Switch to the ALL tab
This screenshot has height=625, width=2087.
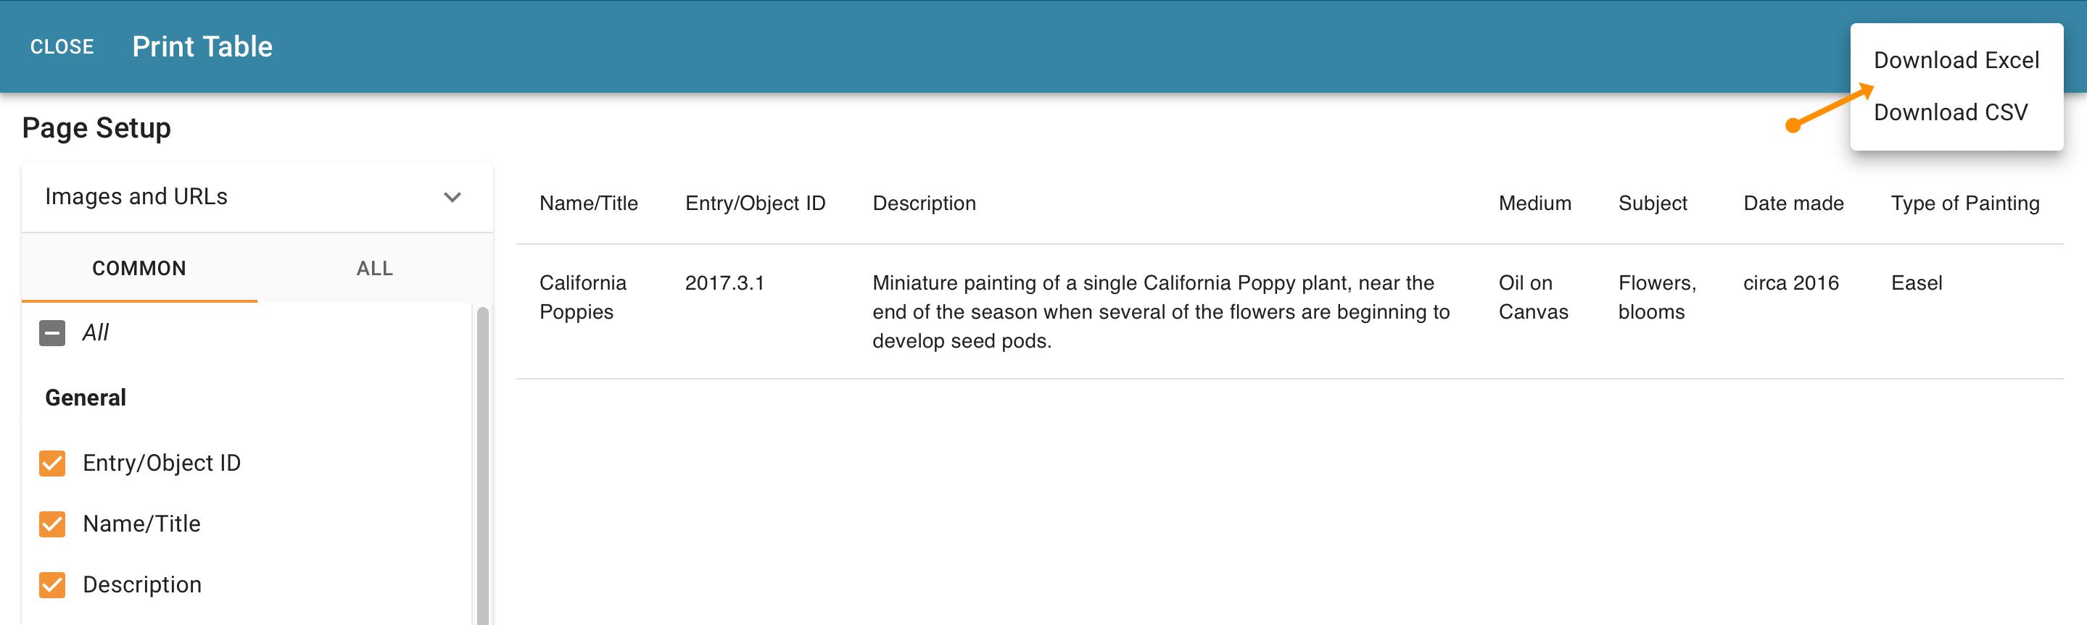point(373,268)
